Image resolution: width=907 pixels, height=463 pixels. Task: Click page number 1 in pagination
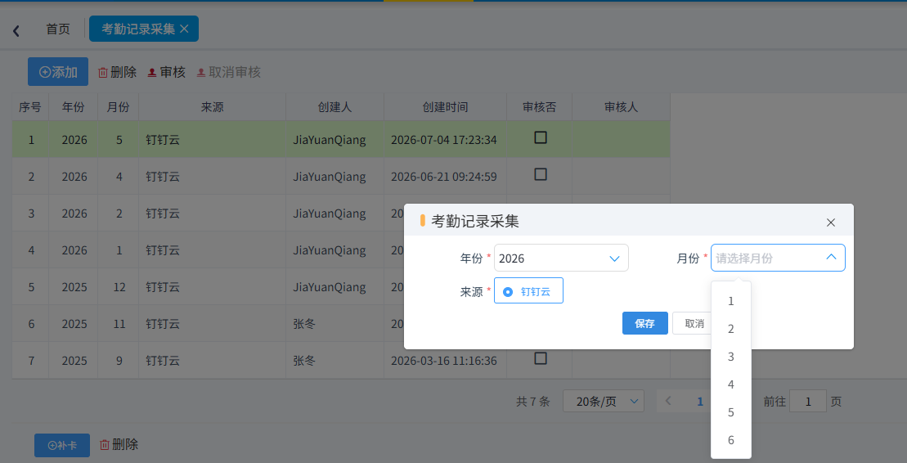pyautogui.click(x=700, y=402)
